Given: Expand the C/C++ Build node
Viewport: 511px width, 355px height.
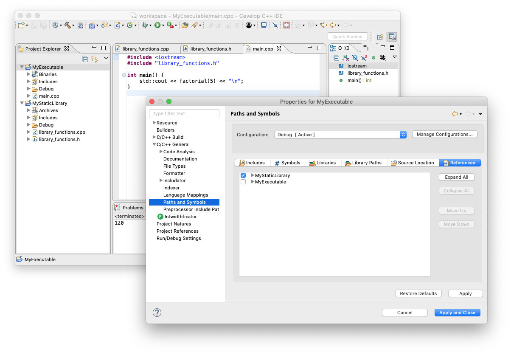Looking at the screenshot, I should point(154,137).
